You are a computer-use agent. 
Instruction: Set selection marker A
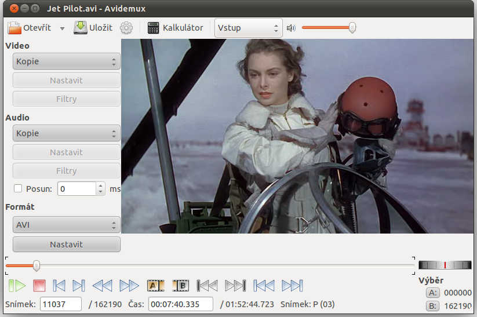[x=155, y=286]
